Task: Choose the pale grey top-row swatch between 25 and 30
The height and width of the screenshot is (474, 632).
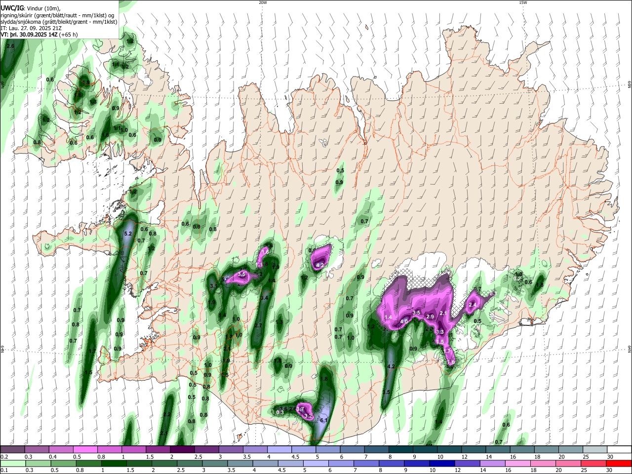Action: point(595,450)
